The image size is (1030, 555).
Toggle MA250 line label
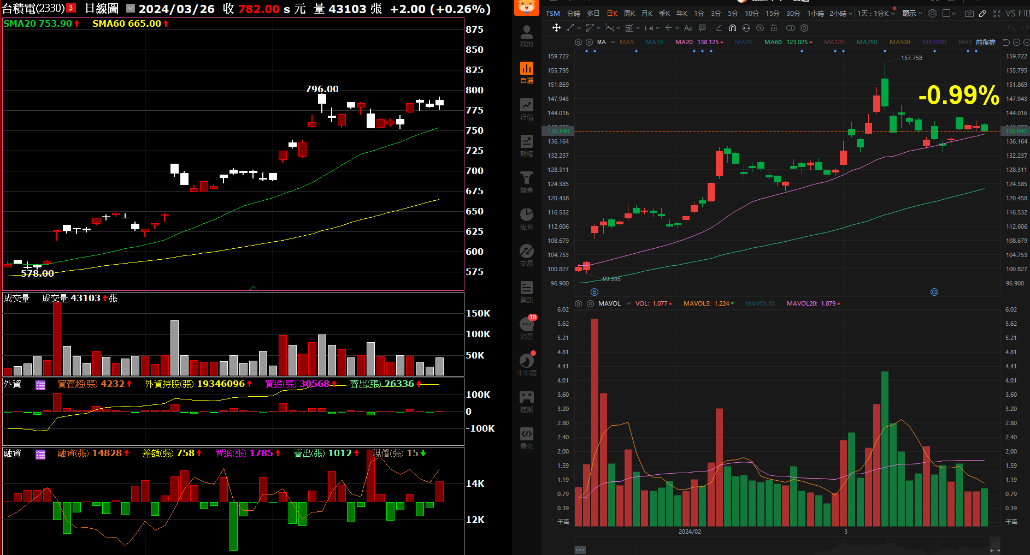pyautogui.click(x=867, y=42)
